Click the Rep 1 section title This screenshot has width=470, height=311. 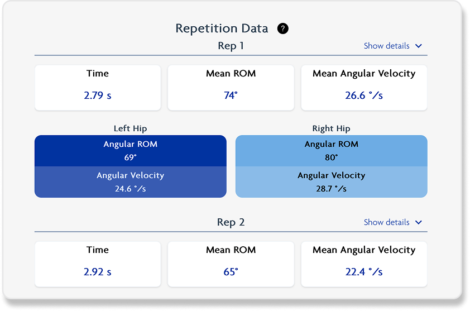pos(231,46)
